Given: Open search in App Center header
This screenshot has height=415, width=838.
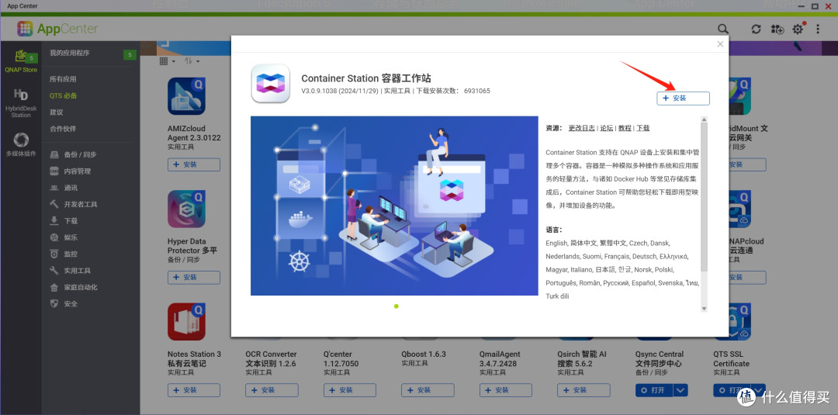Looking at the screenshot, I should pos(722,29).
